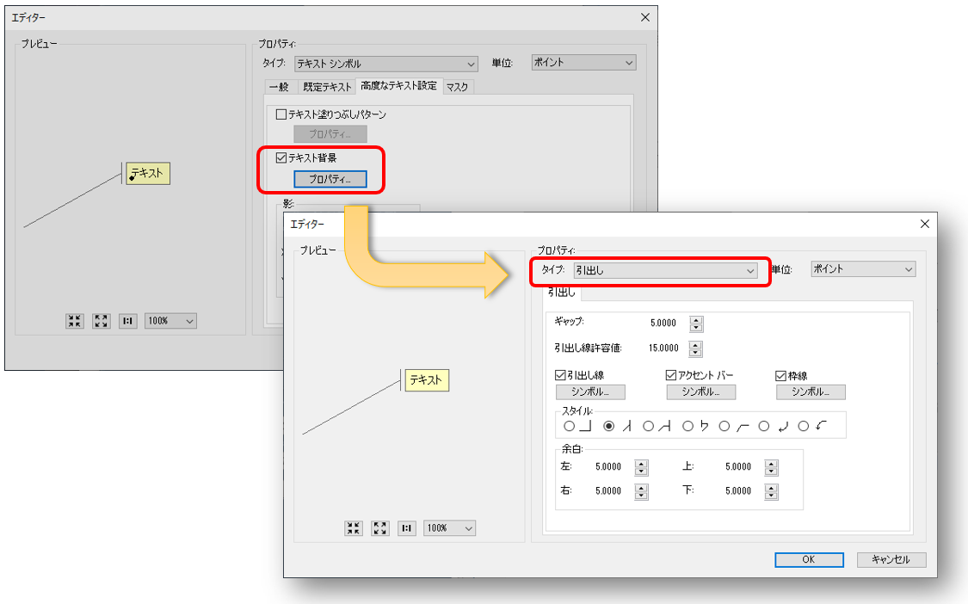This screenshot has height=604, width=968.
Task: Click テキスト callout preview in front editor
Action: click(427, 380)
